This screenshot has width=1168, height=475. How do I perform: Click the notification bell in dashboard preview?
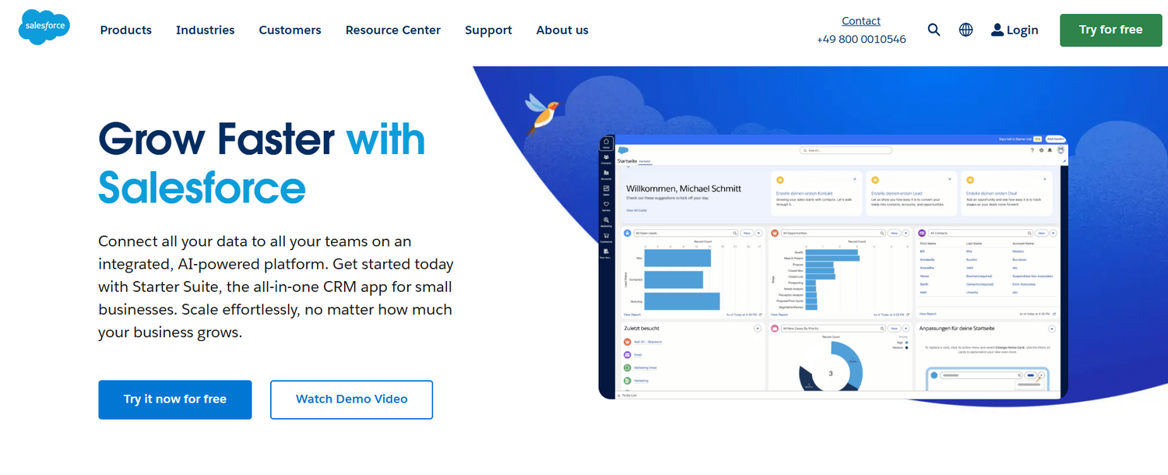pos(1050,150)
